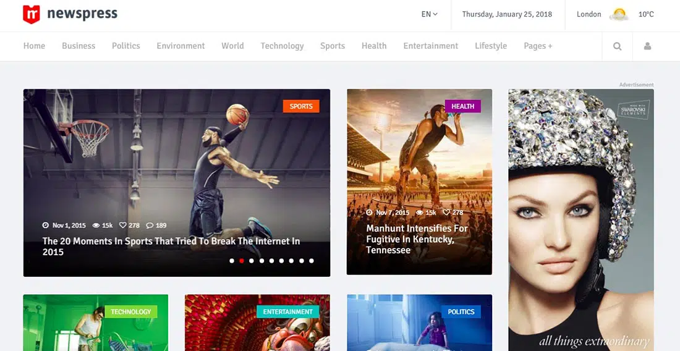
Task: Expand the Pages + menu
Action: pos(538,46)
